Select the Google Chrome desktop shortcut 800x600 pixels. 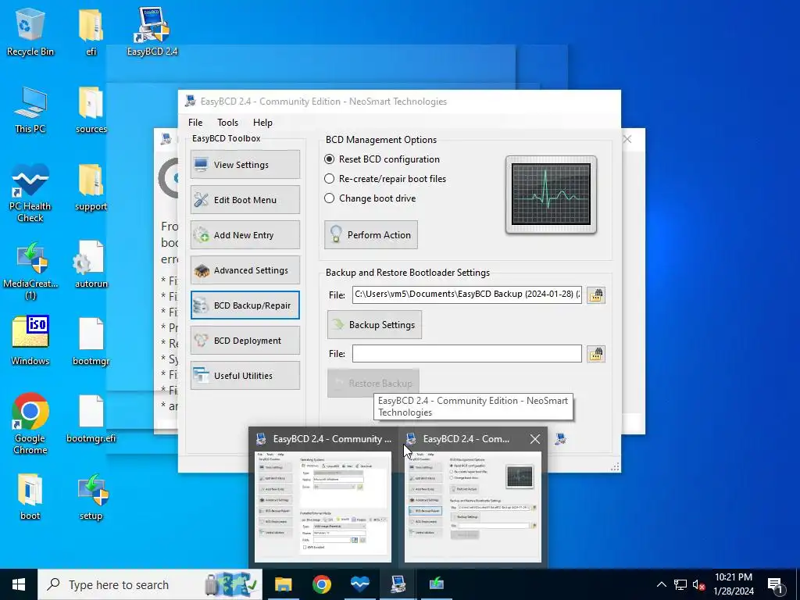tap(30, 423)
